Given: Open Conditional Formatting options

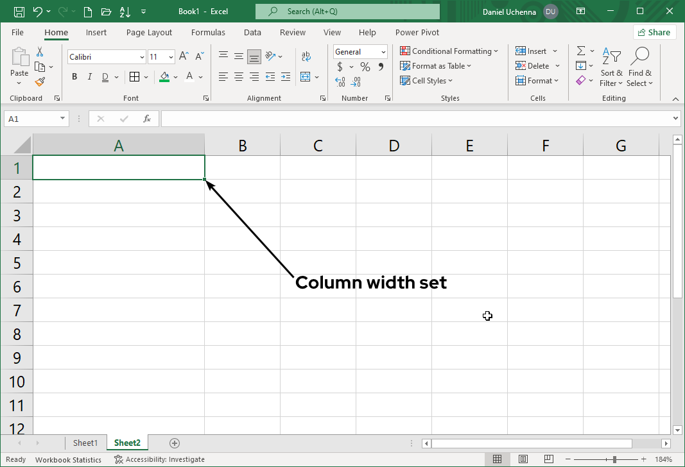Looking at the screenshot, I should click(449, 51).
